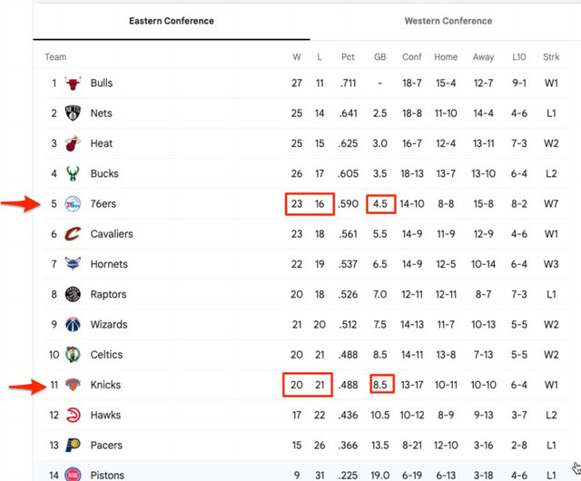This screenshot has width=581, height=481.
Task: Click the Hawks team logo
Action: 73,415
